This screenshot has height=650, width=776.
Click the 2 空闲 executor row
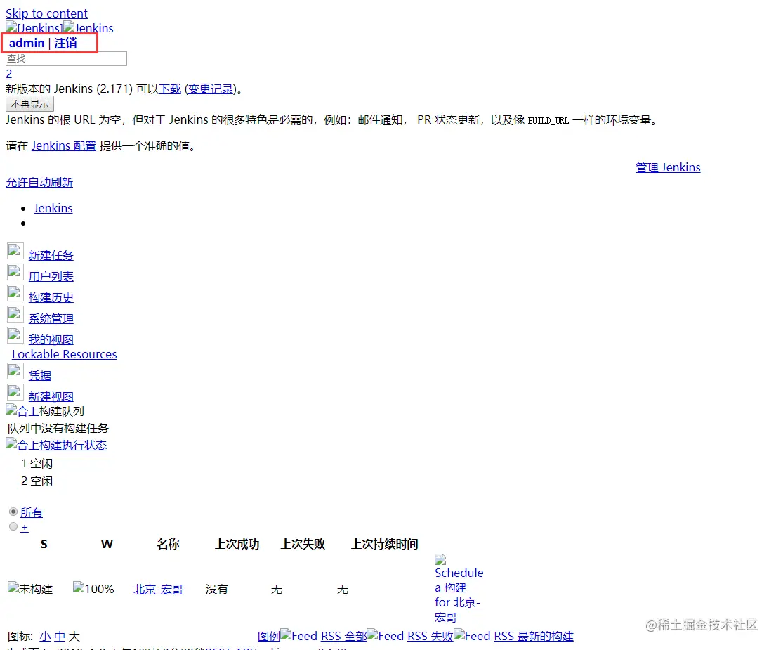[37, 481]
